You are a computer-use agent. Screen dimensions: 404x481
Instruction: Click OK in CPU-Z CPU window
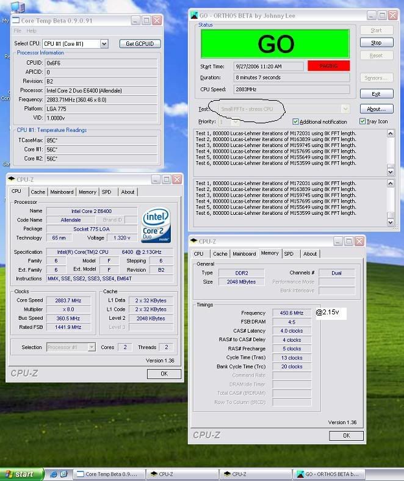click(164, 374)
